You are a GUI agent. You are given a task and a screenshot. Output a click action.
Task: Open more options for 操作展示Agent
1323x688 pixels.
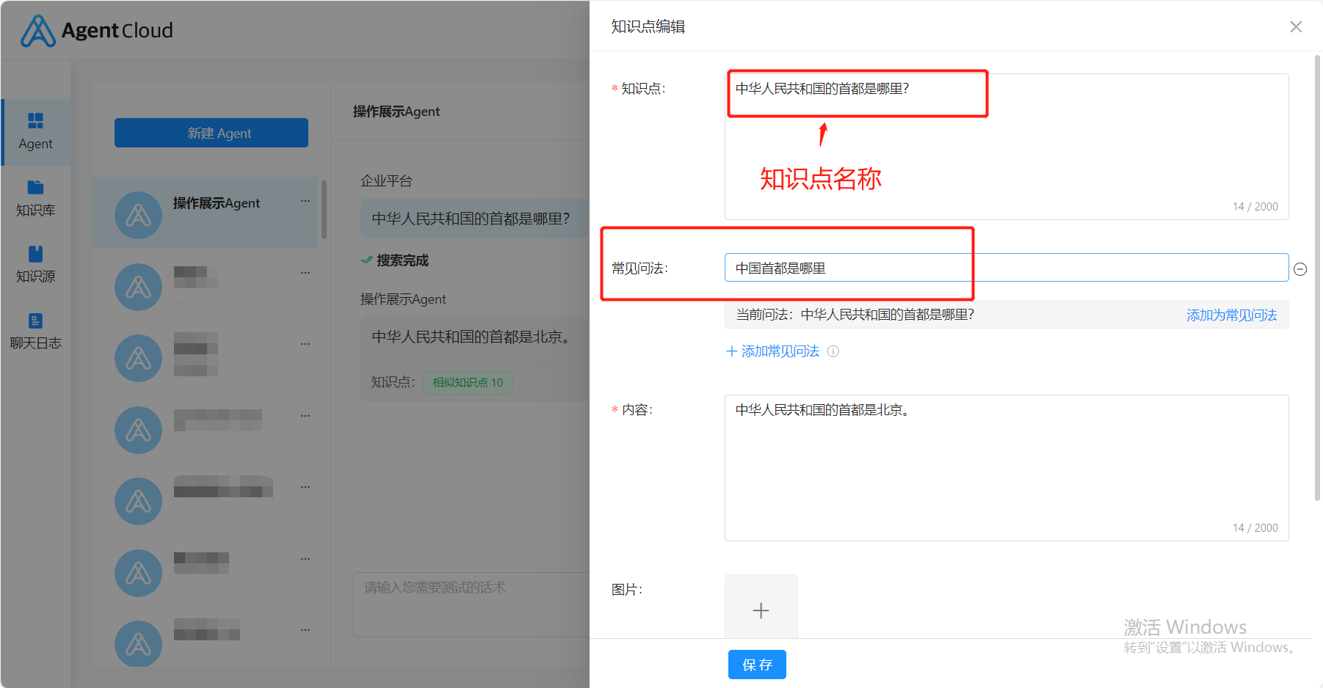pos(305,201)
